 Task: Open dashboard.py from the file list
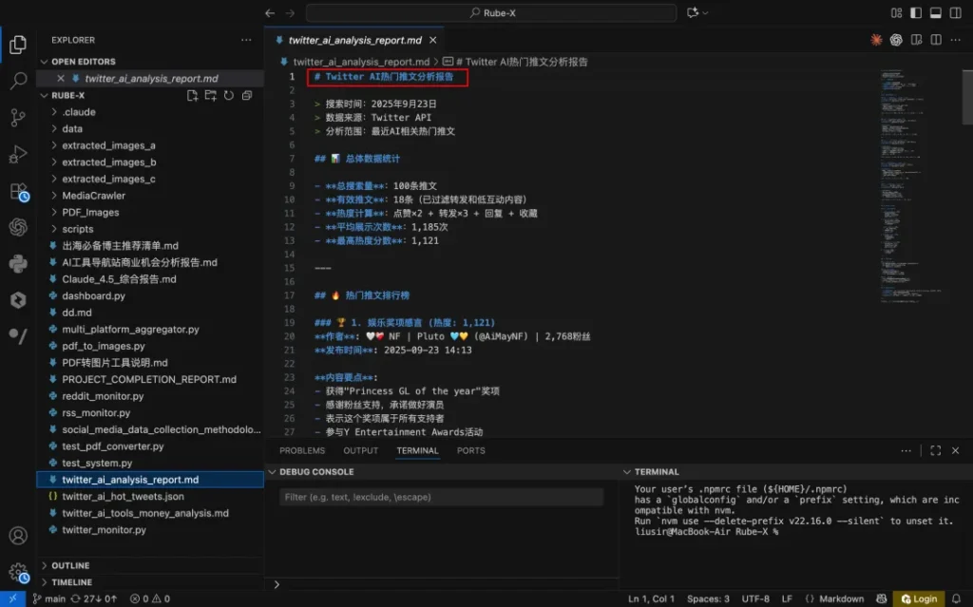coord(93,296)
